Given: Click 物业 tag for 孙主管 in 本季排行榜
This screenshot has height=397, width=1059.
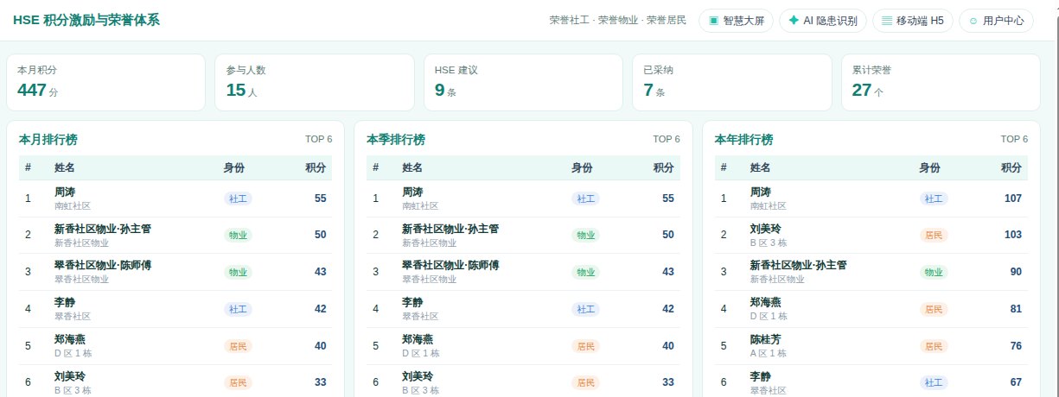Looking at the screenshot, I should [x=585, y=235].
